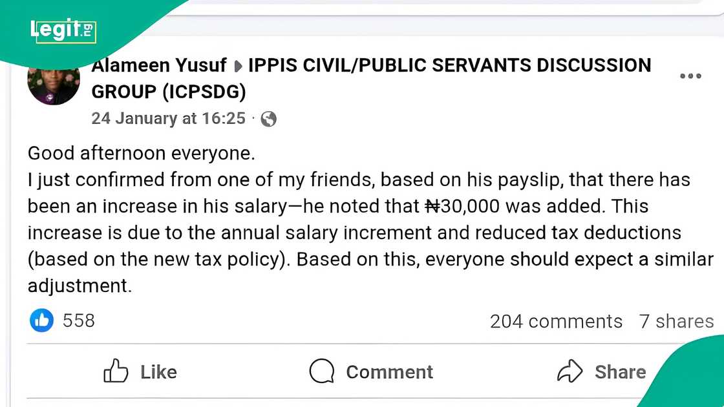Open the sharers list via 7 shares

click(x=676, y=321)
